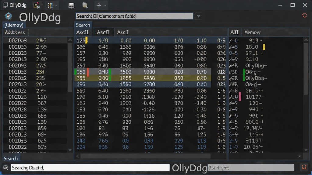Screen dimensions: 312x175
Task: Click the top search field
Action: (134, 16)
